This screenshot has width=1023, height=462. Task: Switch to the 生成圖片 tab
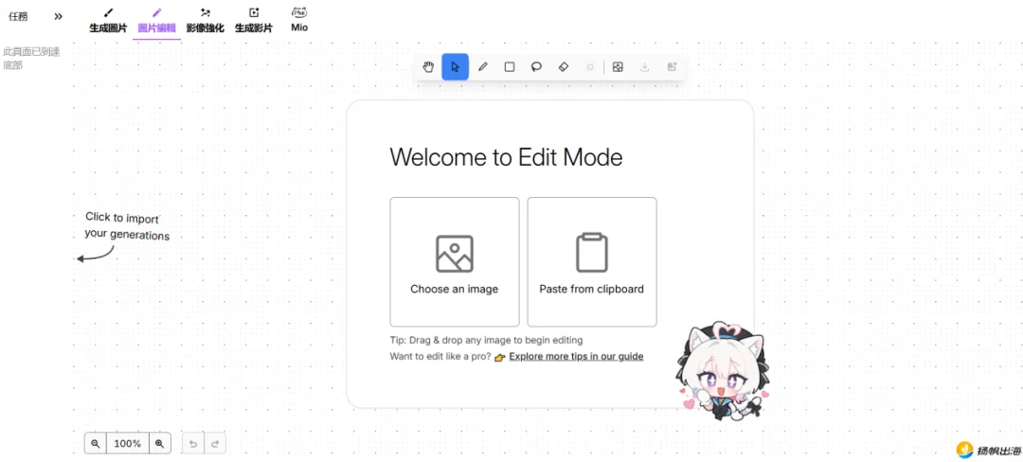(108, 20)
